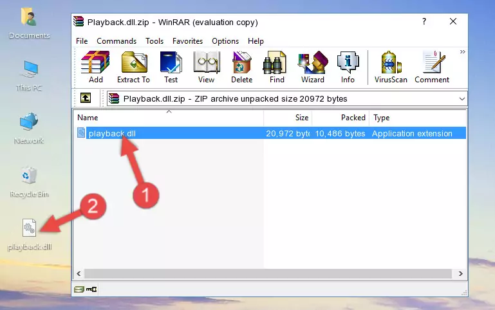
Task: Click the 10,486 bytes packed value
Action: (340, 133)
